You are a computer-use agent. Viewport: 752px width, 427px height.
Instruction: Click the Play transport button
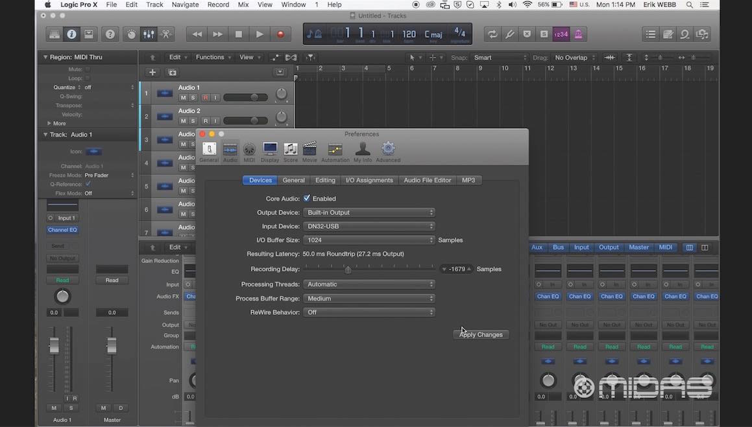(260, 34)
